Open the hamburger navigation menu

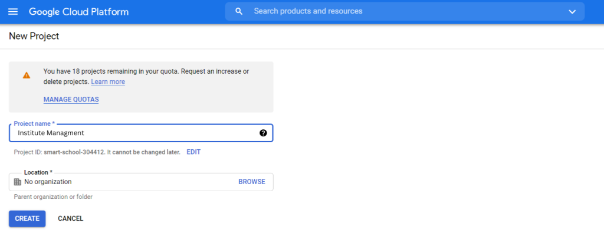click(13, 12)
